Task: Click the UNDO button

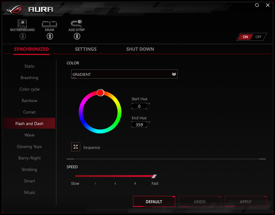Action: [x=200, y=201]
